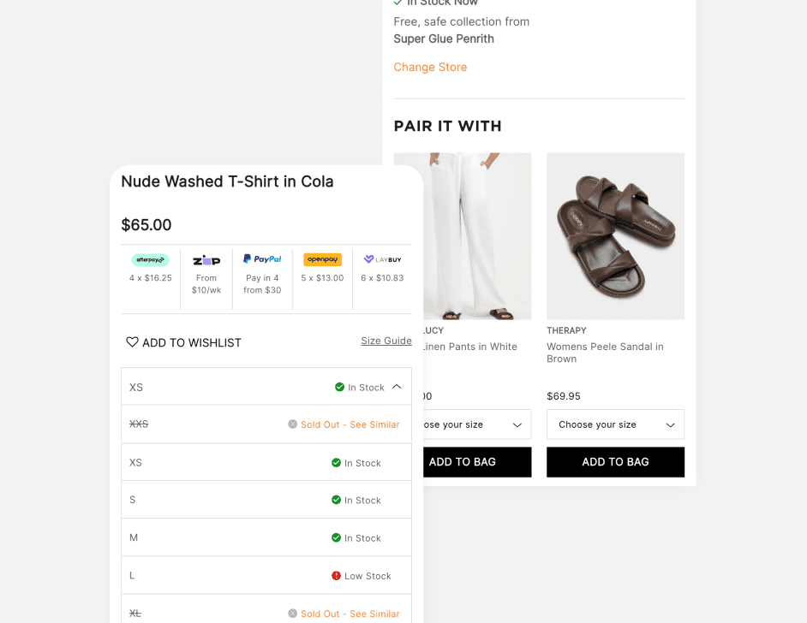The image size is (807, 623).
Task: Click the Zip payment logo
Action: (x=206, y=261)
